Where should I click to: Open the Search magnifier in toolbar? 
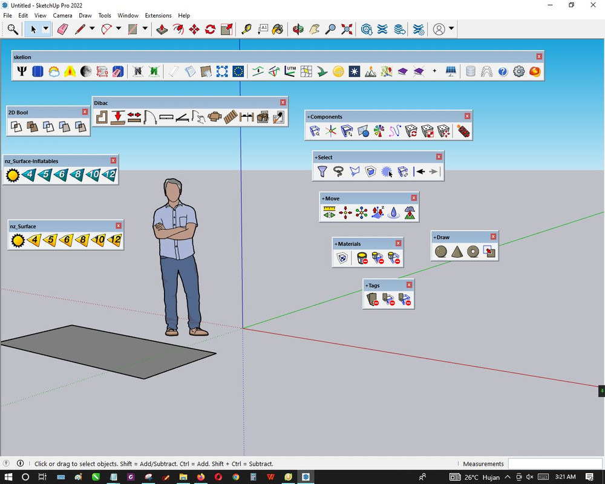(13, 29)
